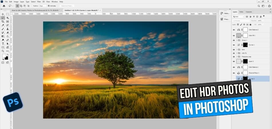Select the Eraser tool
272x129 pixels.
coord(8,33)
